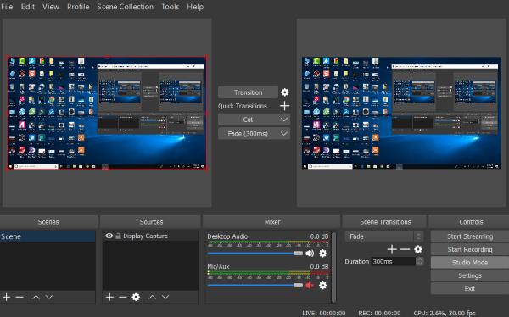
Task: Add a quick transition with plus icon
Action: coord(285,106)
